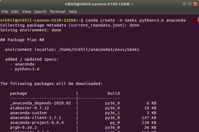The image size is (199, 132).
Task: Open the Edit menu
Action: pos(15,12)
